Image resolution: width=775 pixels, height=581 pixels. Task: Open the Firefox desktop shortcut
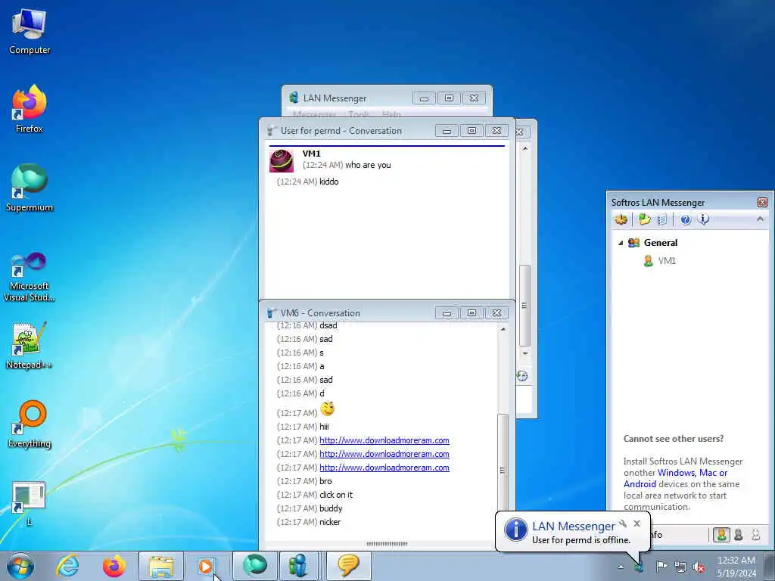pyautogui.click(x=30, y=108)
